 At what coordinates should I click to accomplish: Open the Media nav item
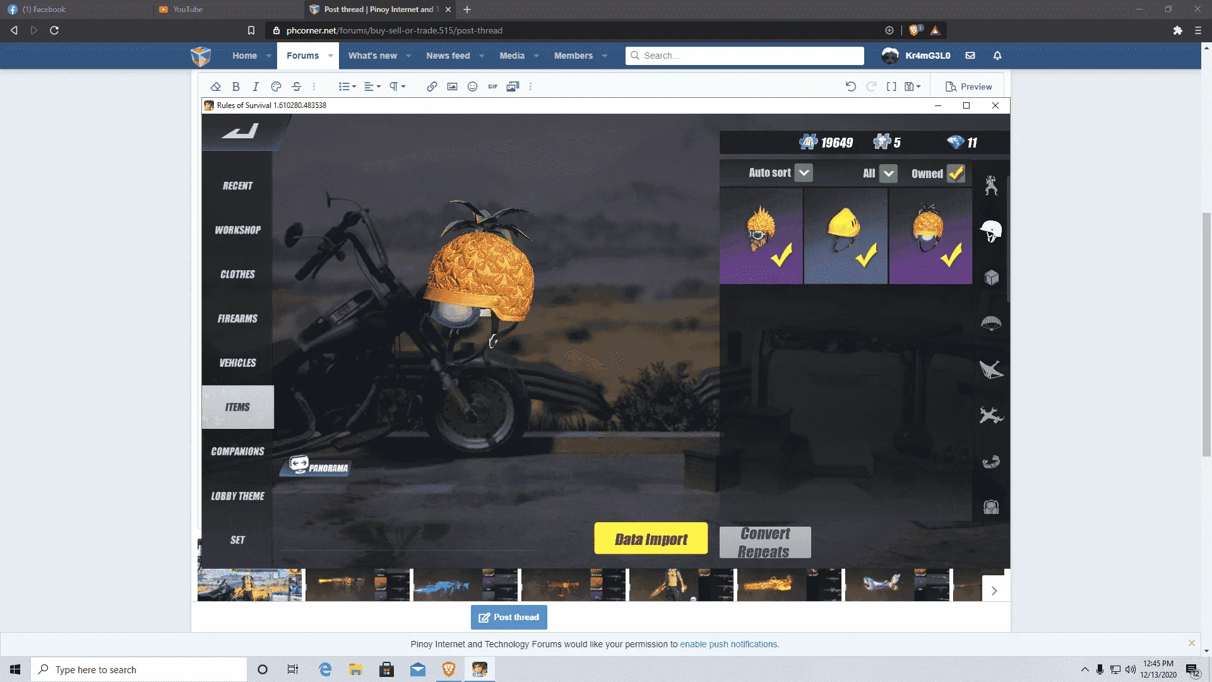512,56
